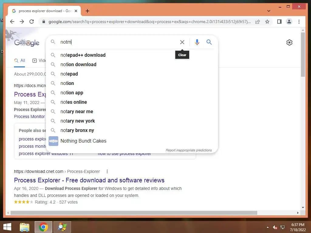Switch to the All results tab
Image resolution: width=311 pixels, height=233 pixels.
[x=19, y=61]
